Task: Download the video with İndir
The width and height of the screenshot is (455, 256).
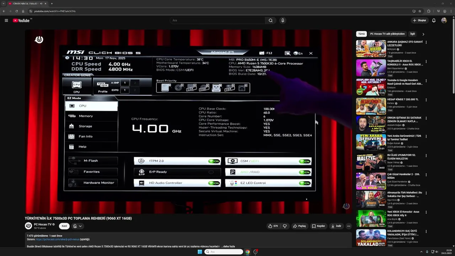Action: point(336,226)
